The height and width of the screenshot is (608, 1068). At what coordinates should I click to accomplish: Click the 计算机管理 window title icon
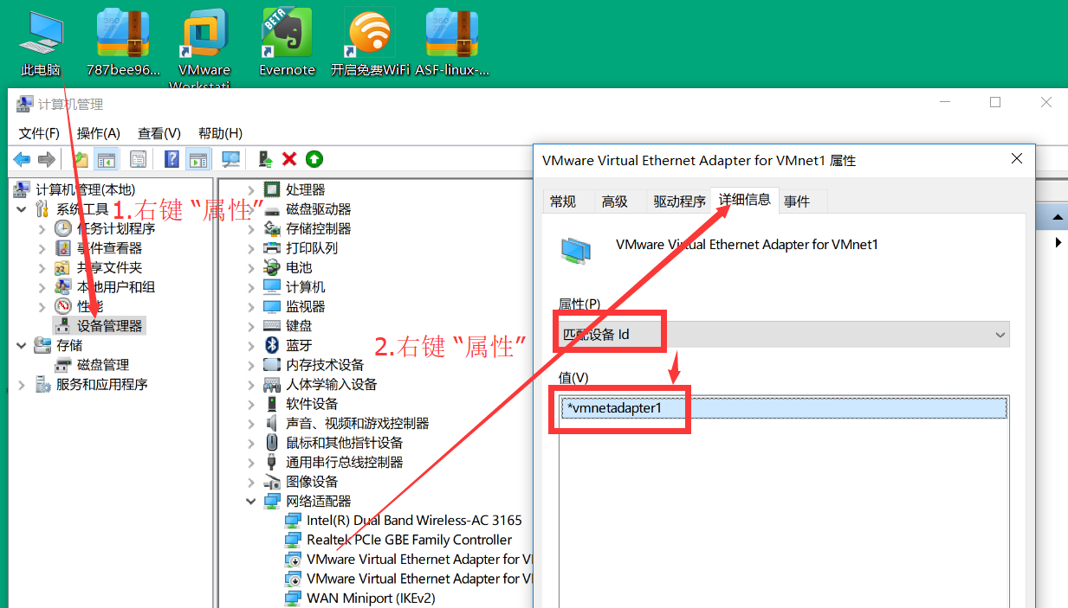coord(25,104)
